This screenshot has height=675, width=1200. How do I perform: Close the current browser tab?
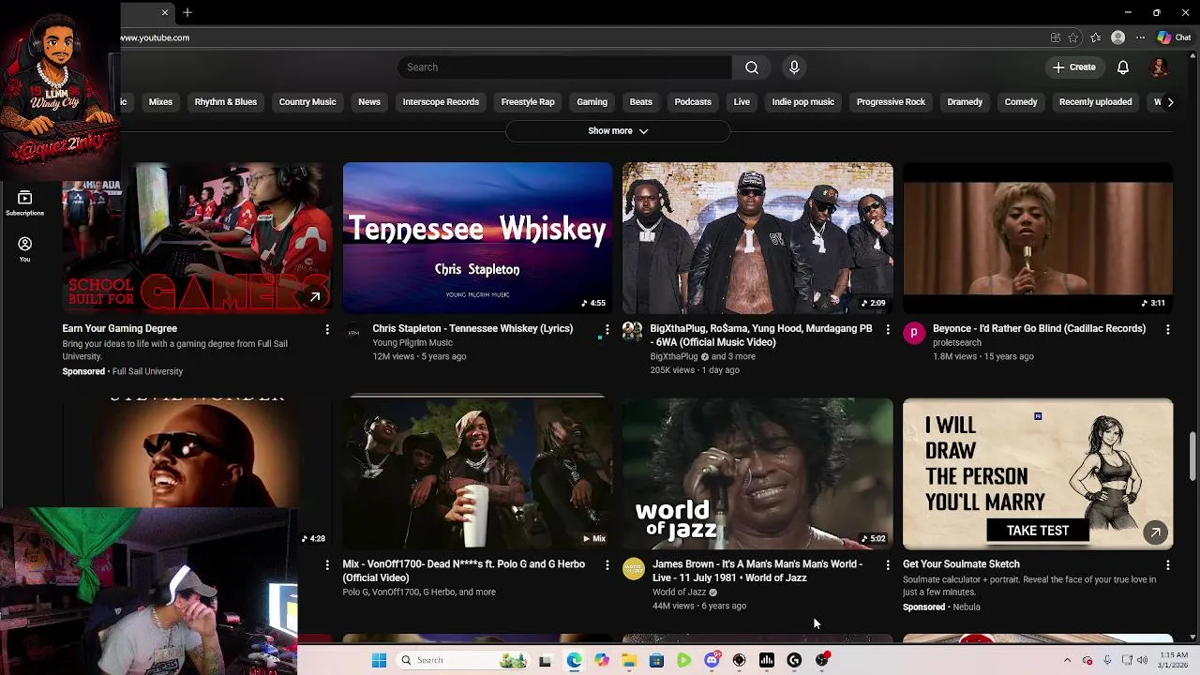pyautogui.click(x=165, y=12)
